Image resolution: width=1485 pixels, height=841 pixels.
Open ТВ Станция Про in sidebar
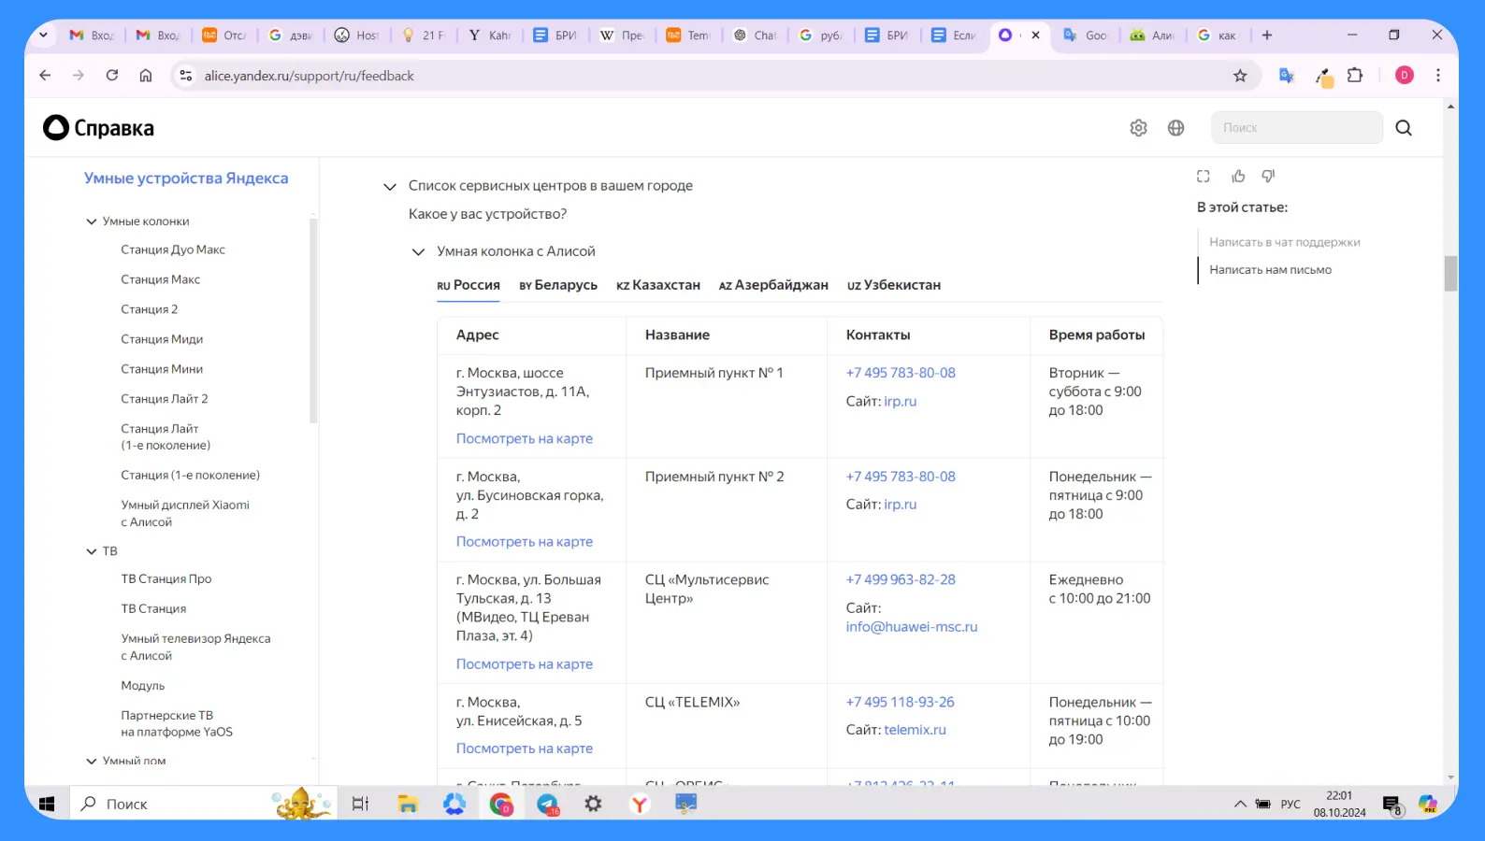click(166, 579)
